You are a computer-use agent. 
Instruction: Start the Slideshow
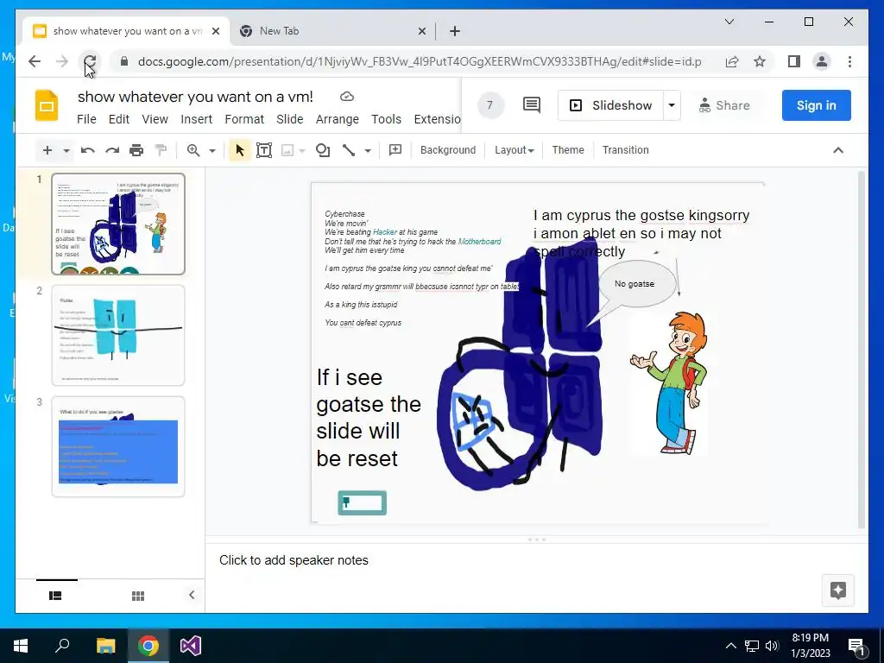pos(610,105)
